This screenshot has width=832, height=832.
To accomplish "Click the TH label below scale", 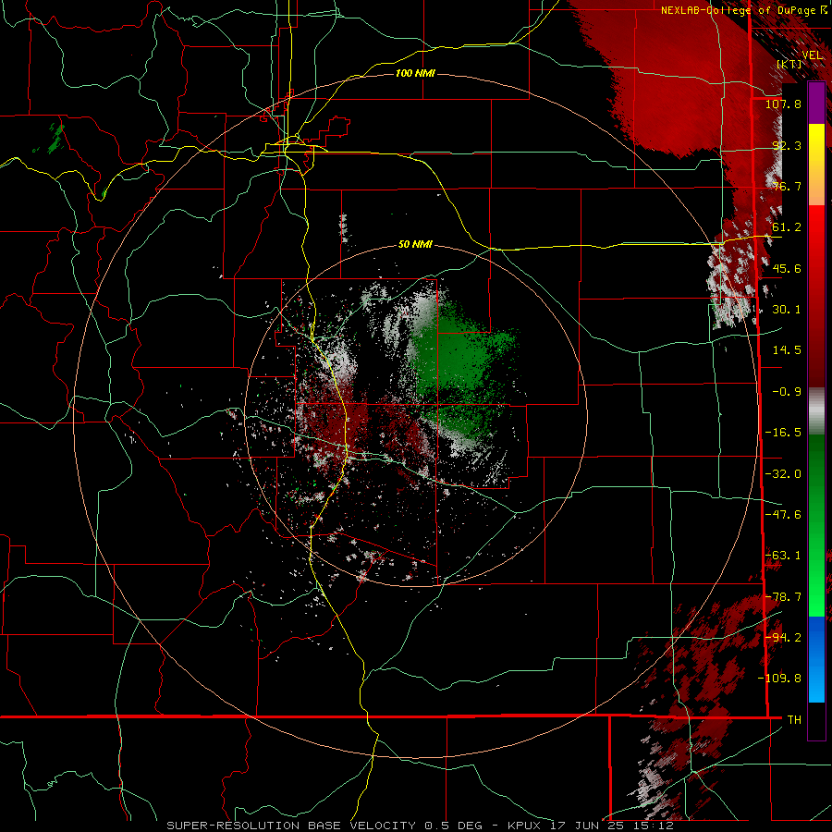I will coord(794,720).
